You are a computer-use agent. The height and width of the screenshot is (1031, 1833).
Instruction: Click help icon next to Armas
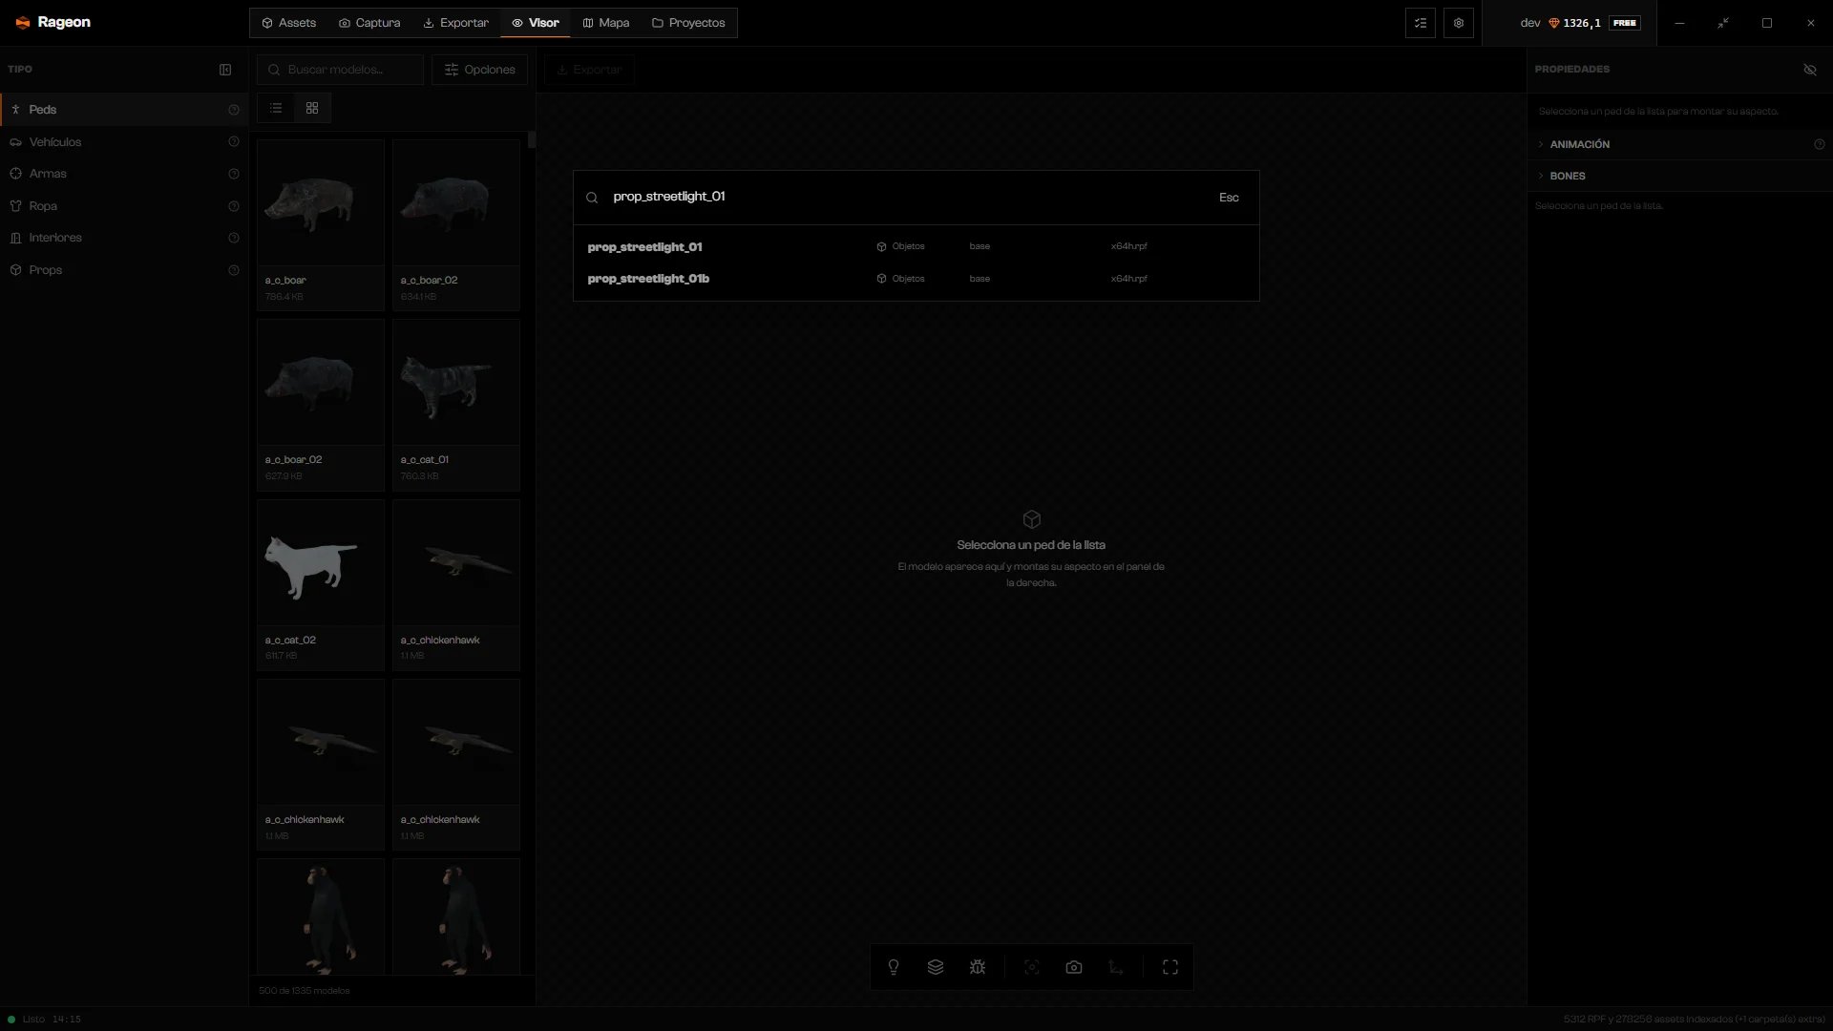click(234, 174)
